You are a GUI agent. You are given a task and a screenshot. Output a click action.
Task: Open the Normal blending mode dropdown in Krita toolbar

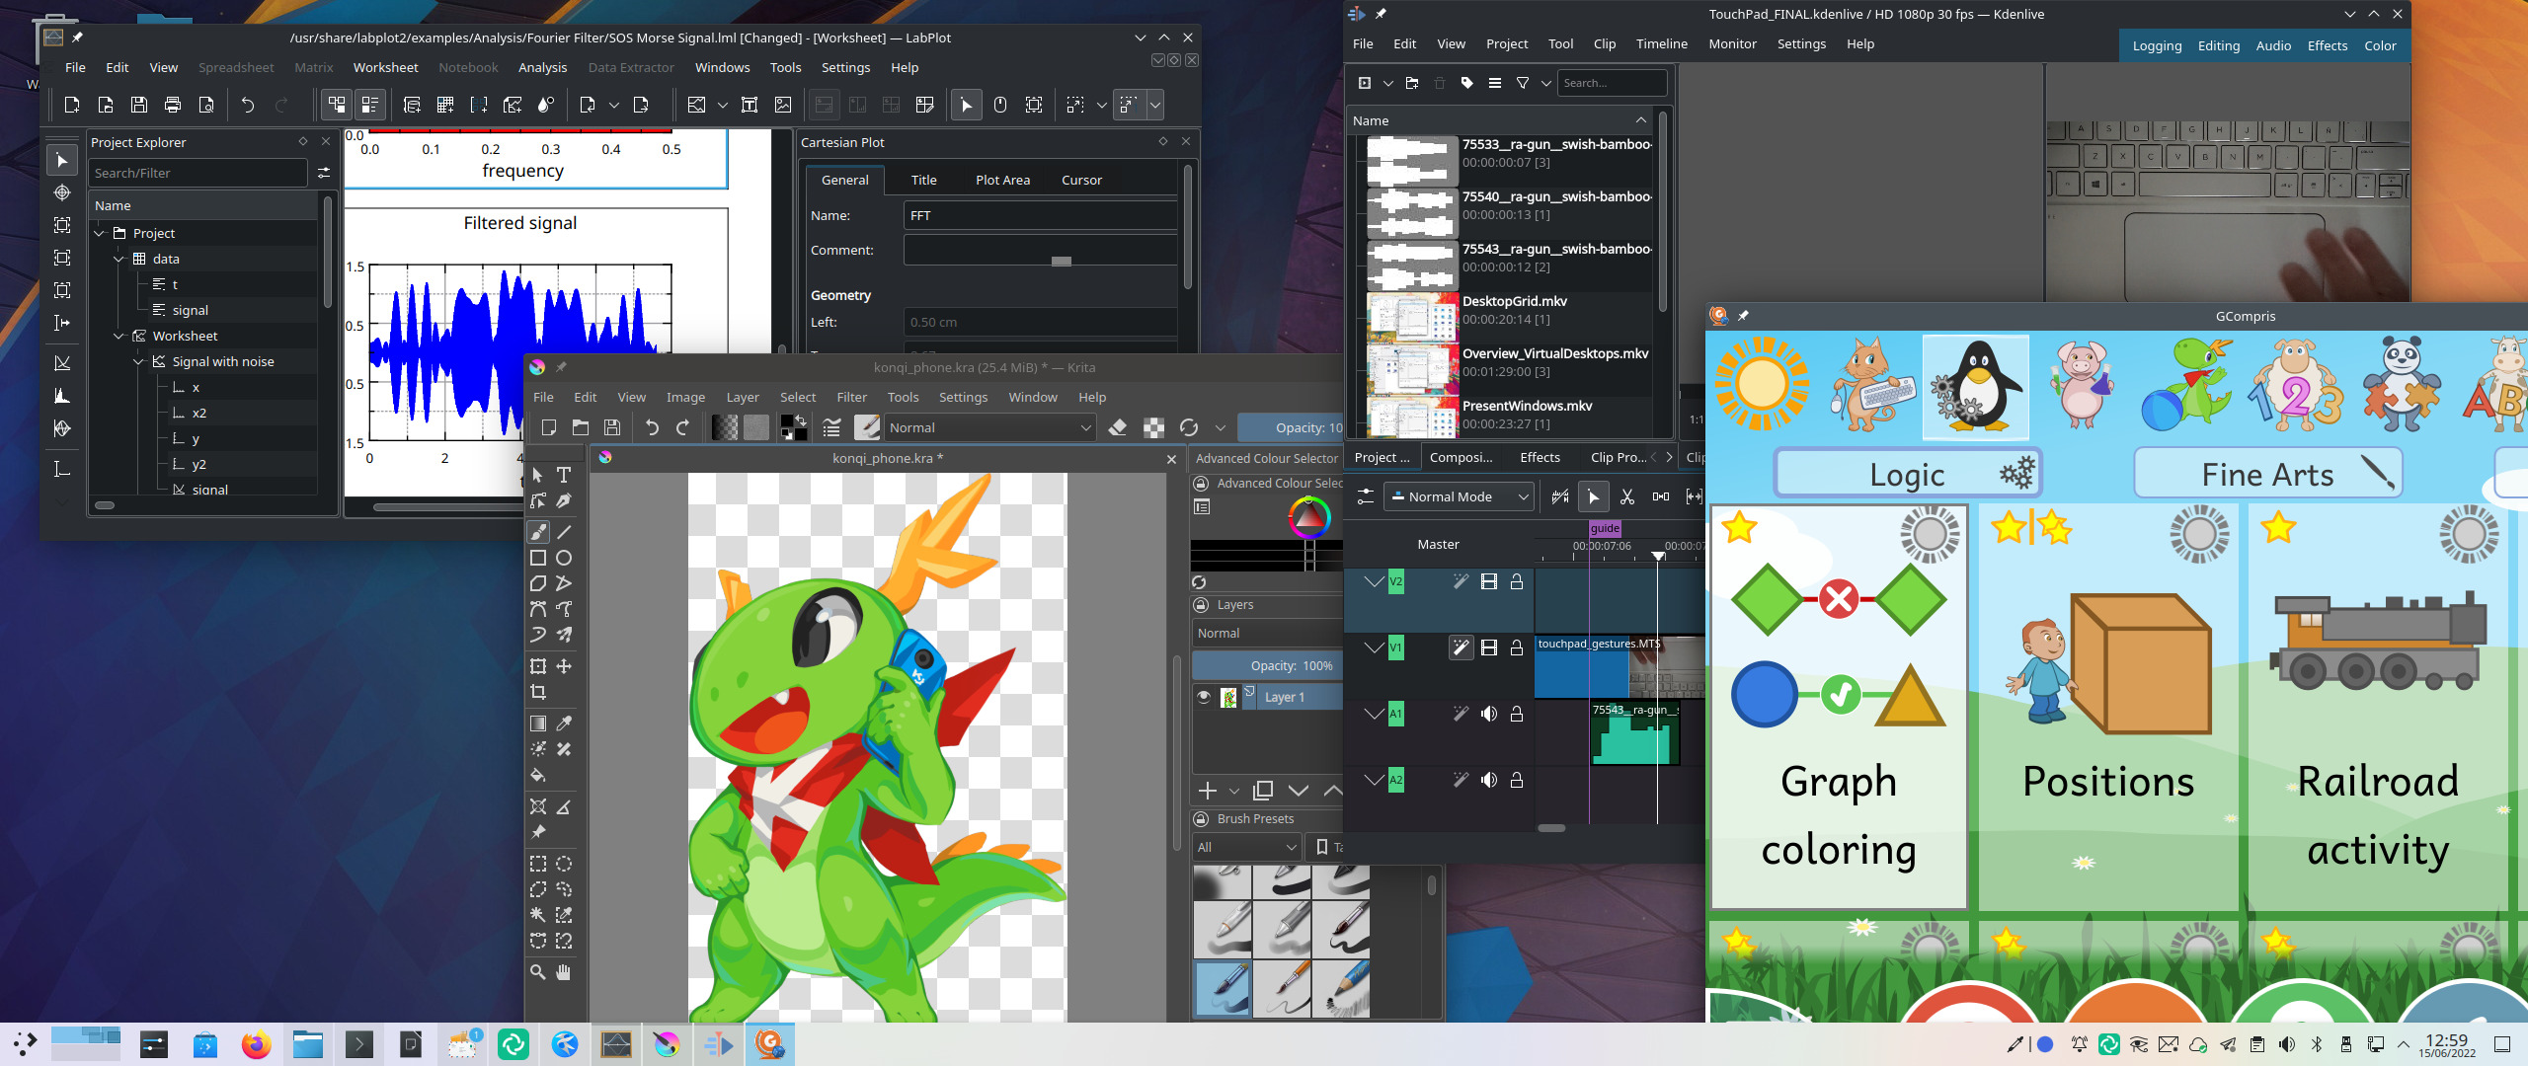(989, 427)
